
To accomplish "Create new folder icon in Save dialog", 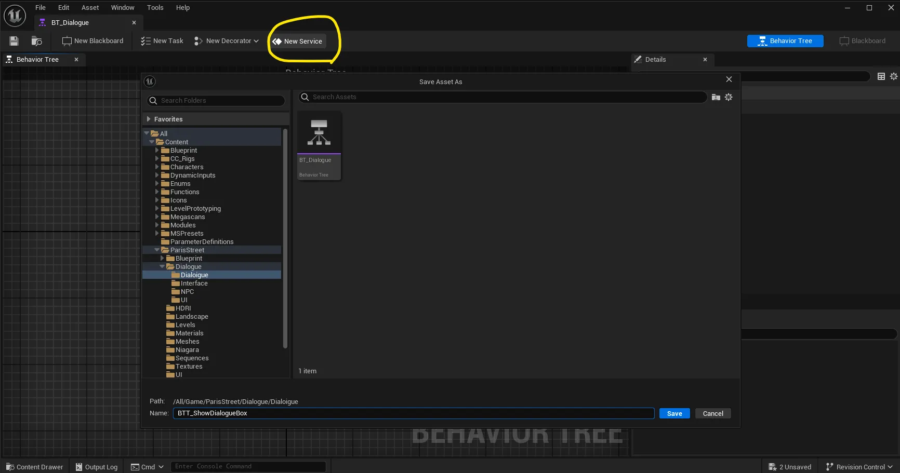I will click(x=716, y=97).
